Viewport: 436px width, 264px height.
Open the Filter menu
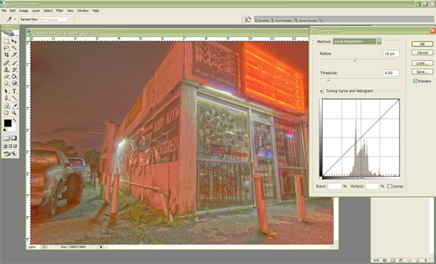pos(60,11)
